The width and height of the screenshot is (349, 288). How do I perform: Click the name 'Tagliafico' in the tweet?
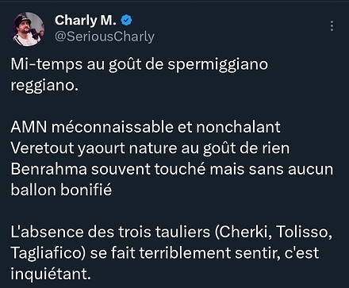tap(44, 253)
